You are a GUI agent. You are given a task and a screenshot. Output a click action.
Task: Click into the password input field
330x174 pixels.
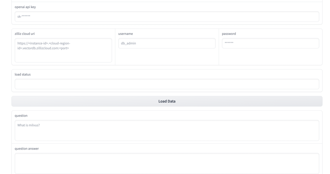click(x=270, y=43)
